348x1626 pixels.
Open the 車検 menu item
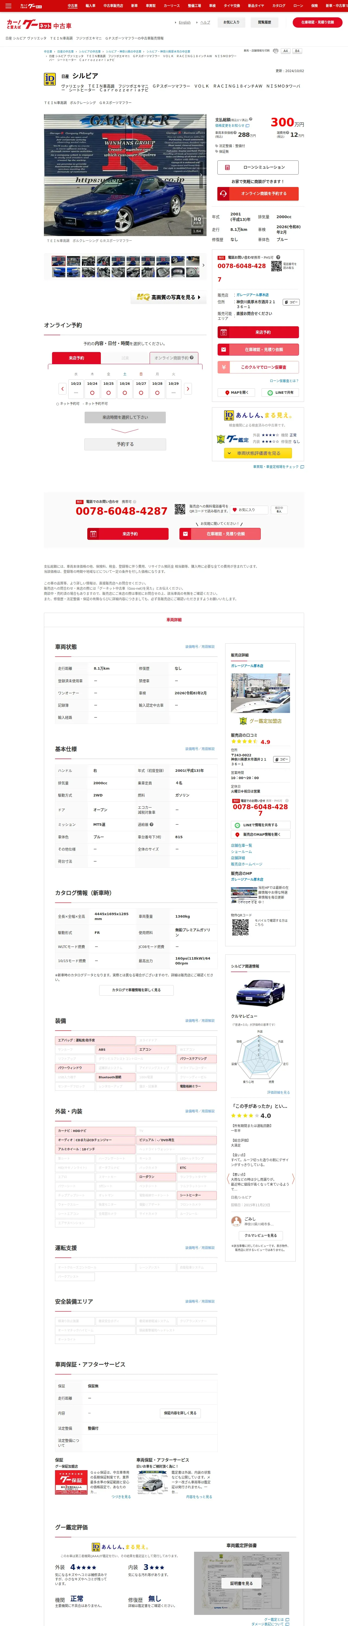(x=212, y=6)
